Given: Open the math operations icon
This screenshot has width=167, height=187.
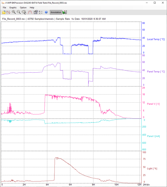Looking at the screenshot, I should (41, 12).
